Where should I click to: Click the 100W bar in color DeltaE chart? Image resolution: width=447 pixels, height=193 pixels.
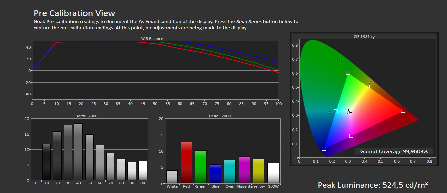[x=273, y=173]
